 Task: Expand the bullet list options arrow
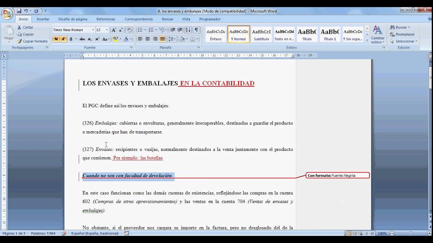click(145, 30)
